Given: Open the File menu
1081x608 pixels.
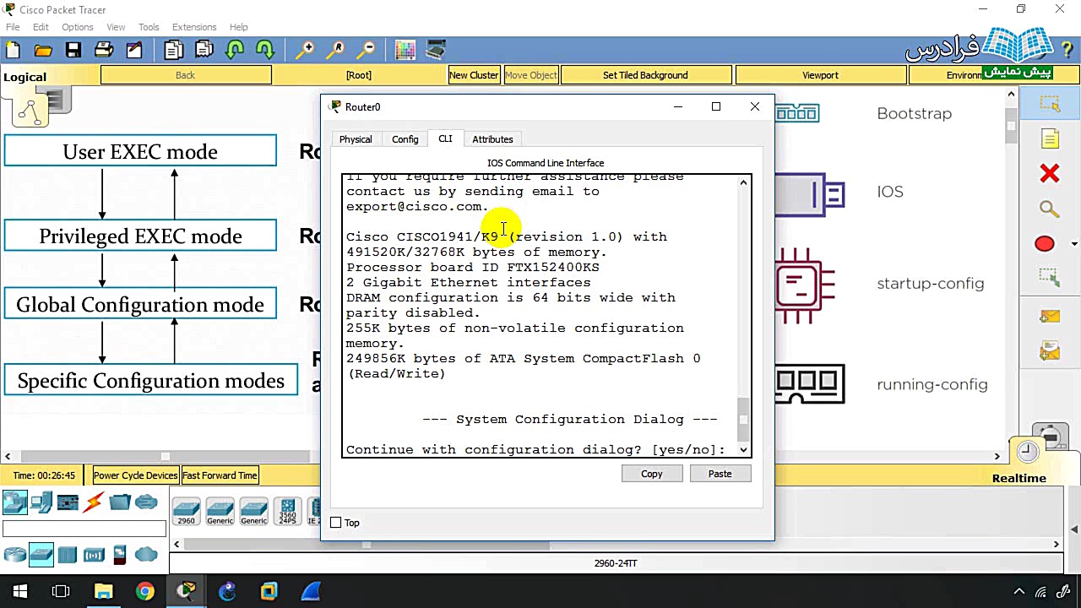Looking at the screenshot, I should click(x=13, y=27).
